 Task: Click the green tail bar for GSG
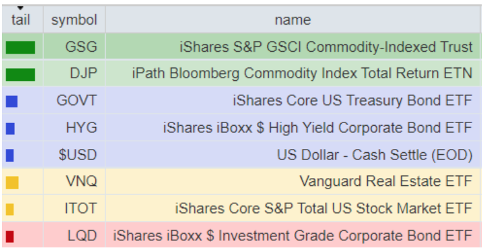tap(20, 47)
